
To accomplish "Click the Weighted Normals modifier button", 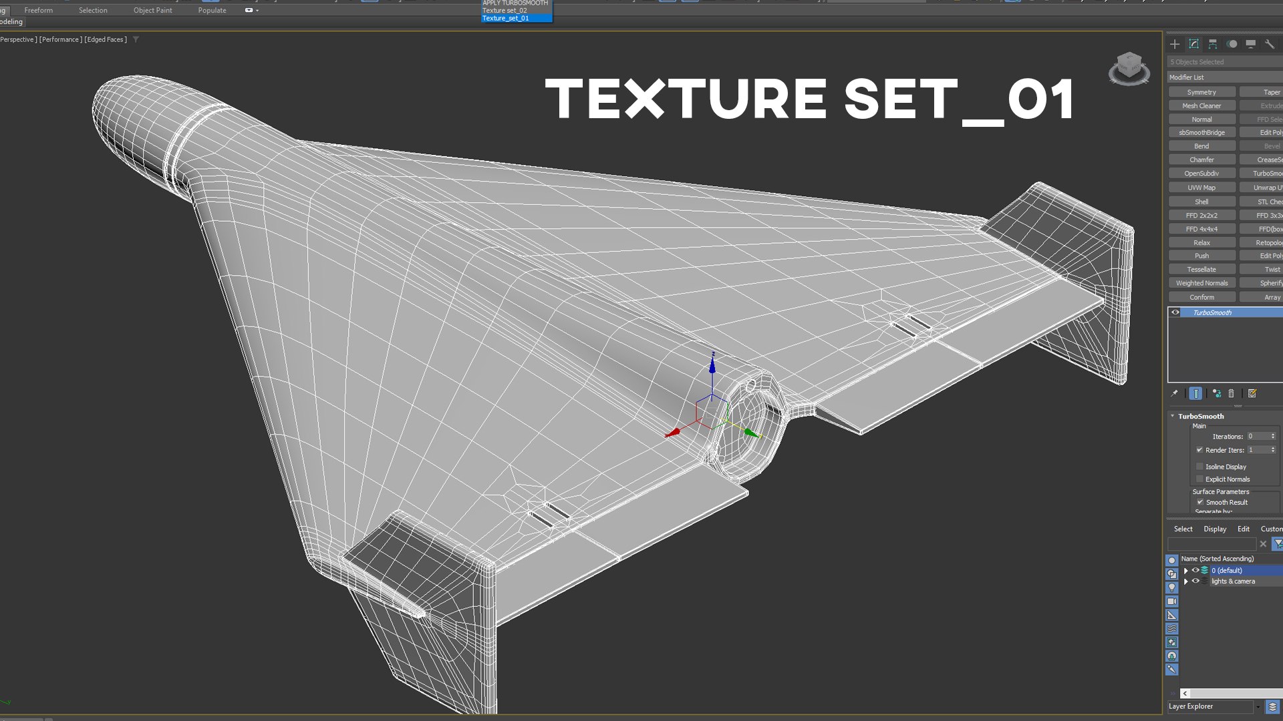I will pos(1201,283).
